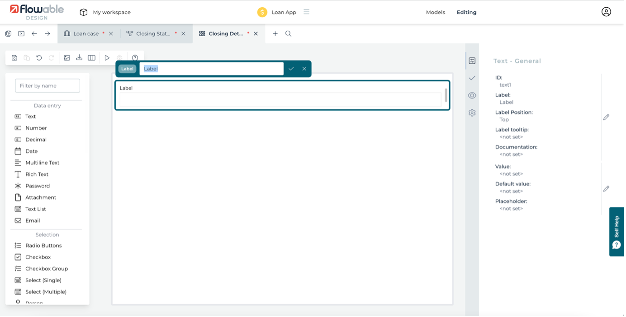This screenshot has height=317, width=626.
Task: Open the settings panel on right sidebar
Action: click(x=472, y=112)
